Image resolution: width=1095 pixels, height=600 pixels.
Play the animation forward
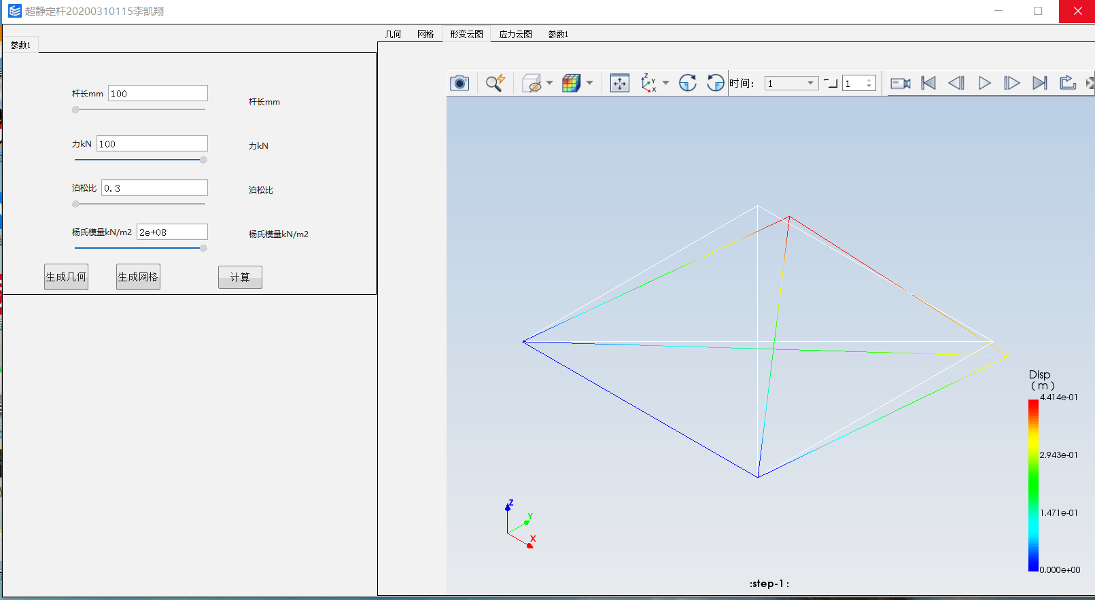tap(984, 83)
